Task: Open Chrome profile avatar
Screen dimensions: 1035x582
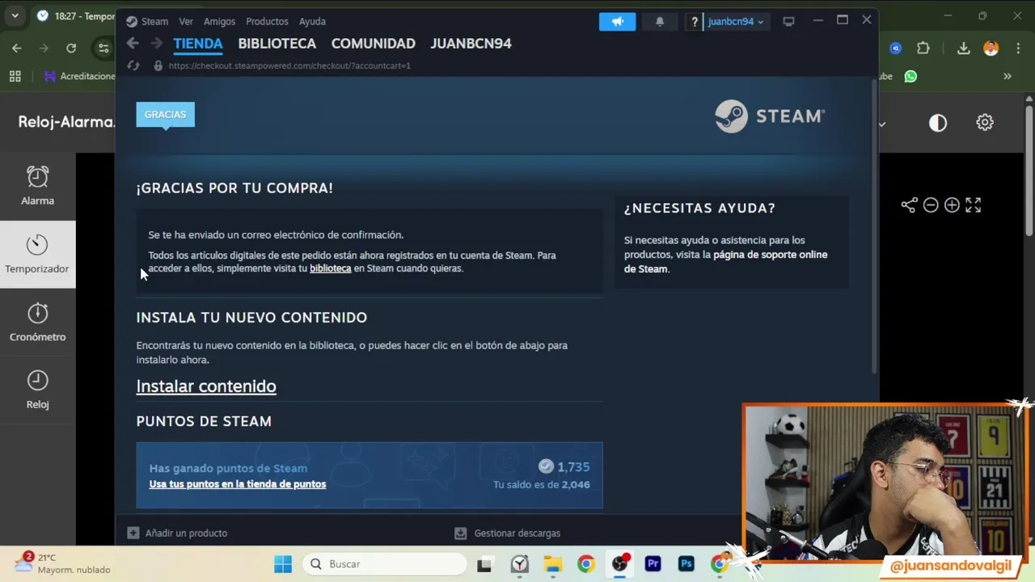Action: [x=991, y=48]
